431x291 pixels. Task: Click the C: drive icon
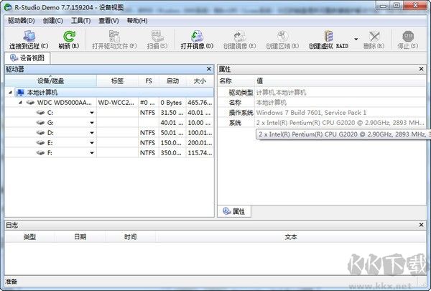(40, 113)
